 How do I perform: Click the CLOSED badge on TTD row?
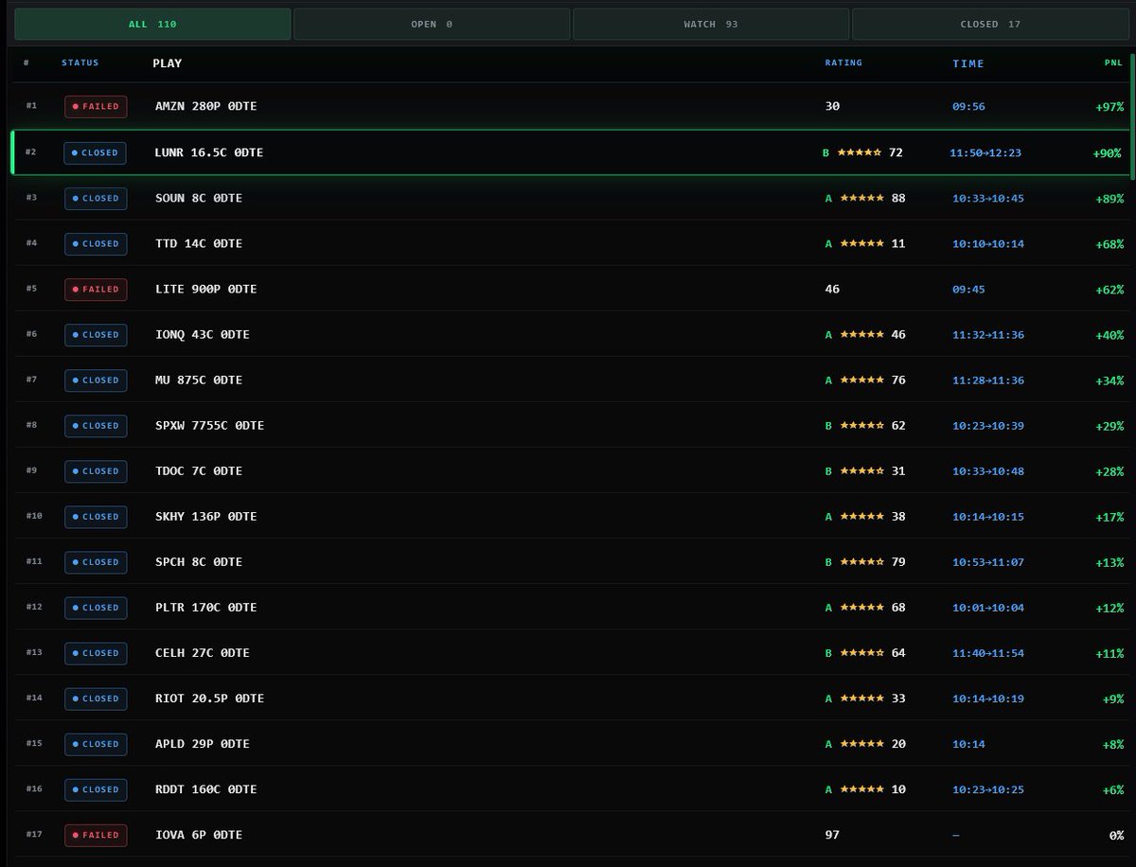click(96, 243)
